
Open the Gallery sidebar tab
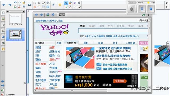click(x=3, y=19)
